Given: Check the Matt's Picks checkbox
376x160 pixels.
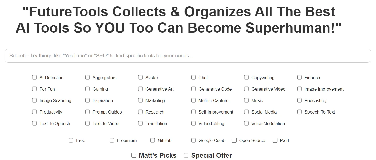Looking at the screenshot, I should coord(134,155).
